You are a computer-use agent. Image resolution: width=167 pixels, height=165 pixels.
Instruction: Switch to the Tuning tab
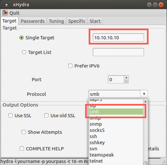(56, 21)
